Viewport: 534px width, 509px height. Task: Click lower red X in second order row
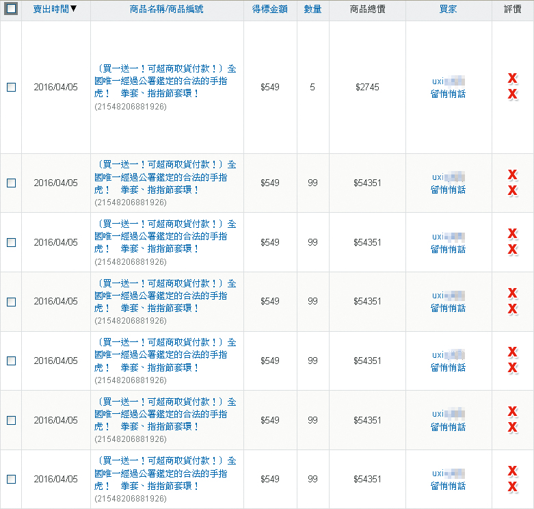pos(513,190)
